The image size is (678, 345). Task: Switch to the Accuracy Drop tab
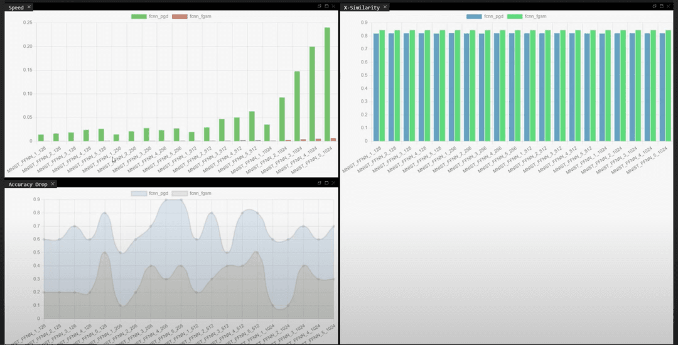pyautogui.click(x=27, y=183)
